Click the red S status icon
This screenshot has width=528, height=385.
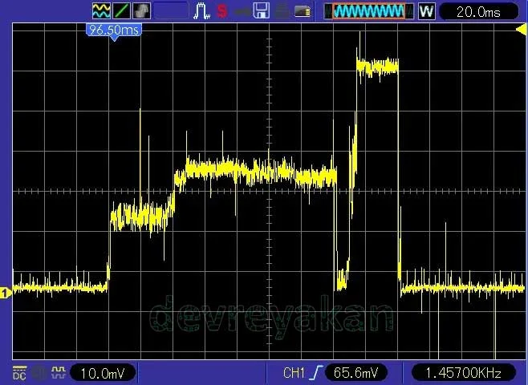[221, 11]
